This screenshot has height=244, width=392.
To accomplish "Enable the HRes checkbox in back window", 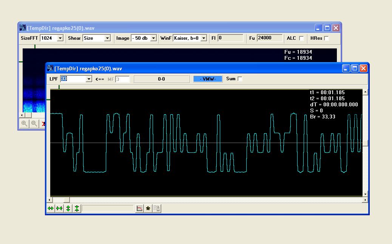I will click(326, 38).
